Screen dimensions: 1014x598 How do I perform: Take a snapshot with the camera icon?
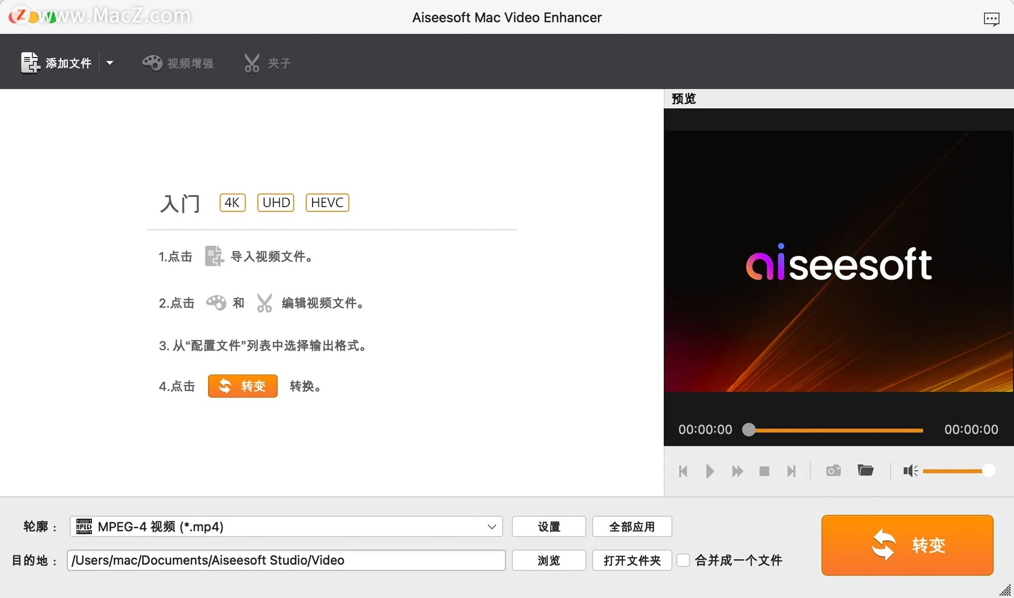click(x=833, y=470)
